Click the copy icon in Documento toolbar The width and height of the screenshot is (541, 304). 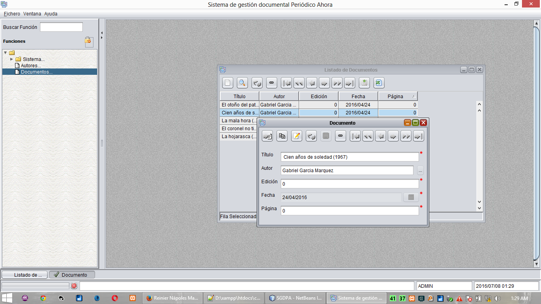tap(282, 136)
